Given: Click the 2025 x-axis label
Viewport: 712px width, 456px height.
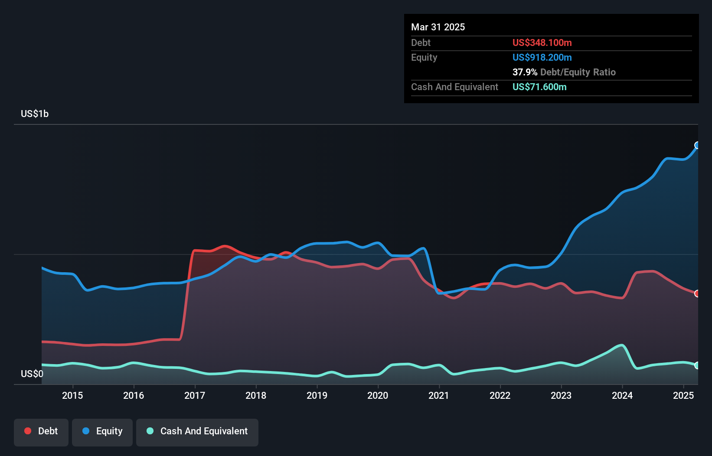Looking at the screenshot, I should coord(683,395).
